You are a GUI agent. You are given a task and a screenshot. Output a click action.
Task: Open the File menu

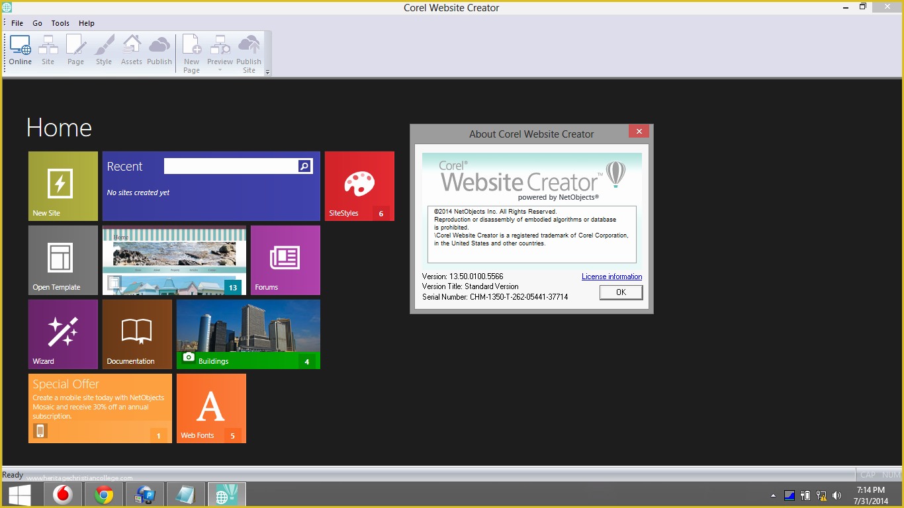click(x=17, y=23)
